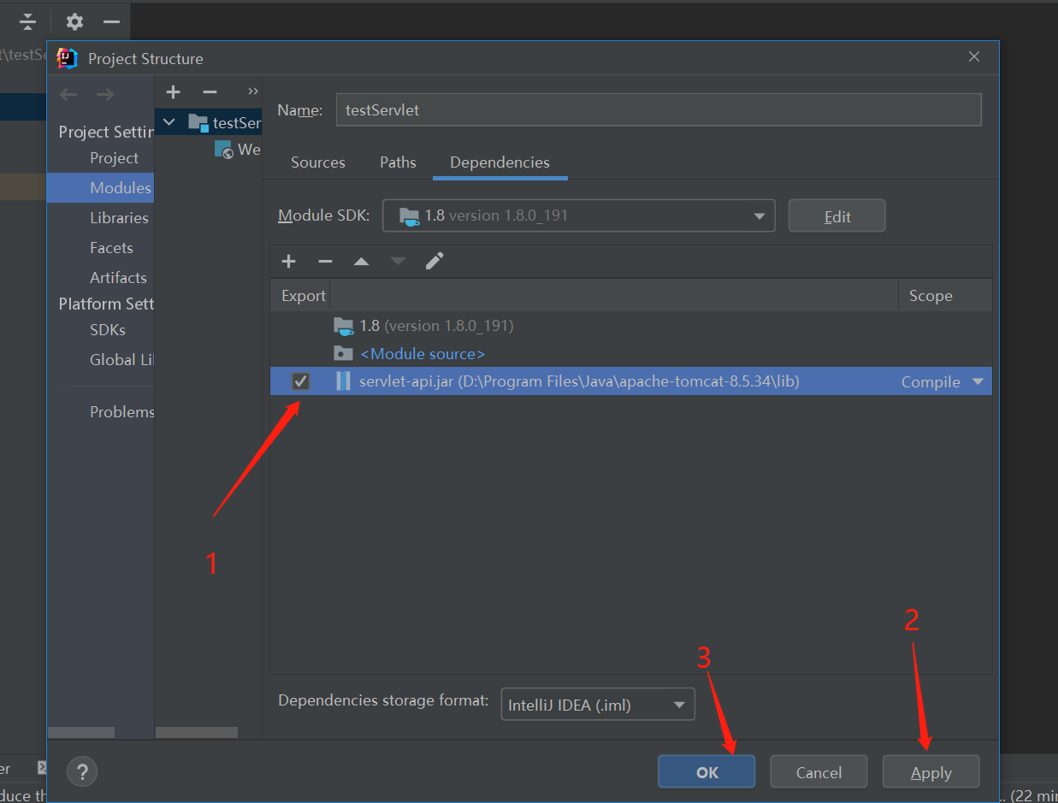The width and height of the screenshot is (1058, 803).
Task: Open Project settings in sidebar
Action: click(114, 158)
